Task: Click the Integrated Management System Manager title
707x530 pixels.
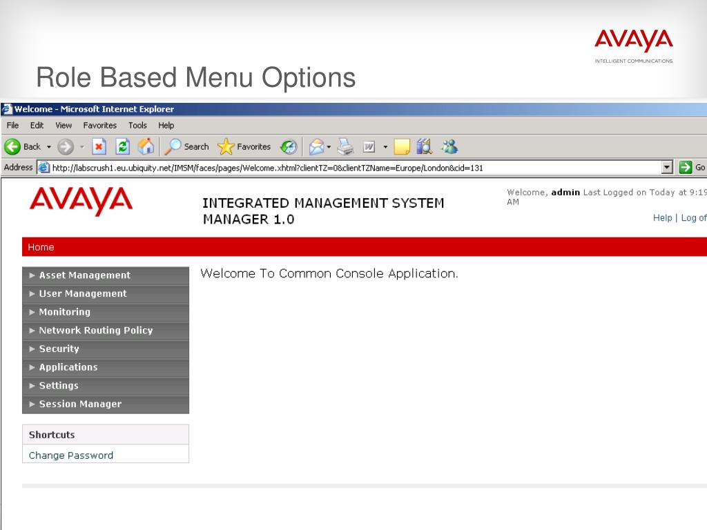Action: coord(323,211)
